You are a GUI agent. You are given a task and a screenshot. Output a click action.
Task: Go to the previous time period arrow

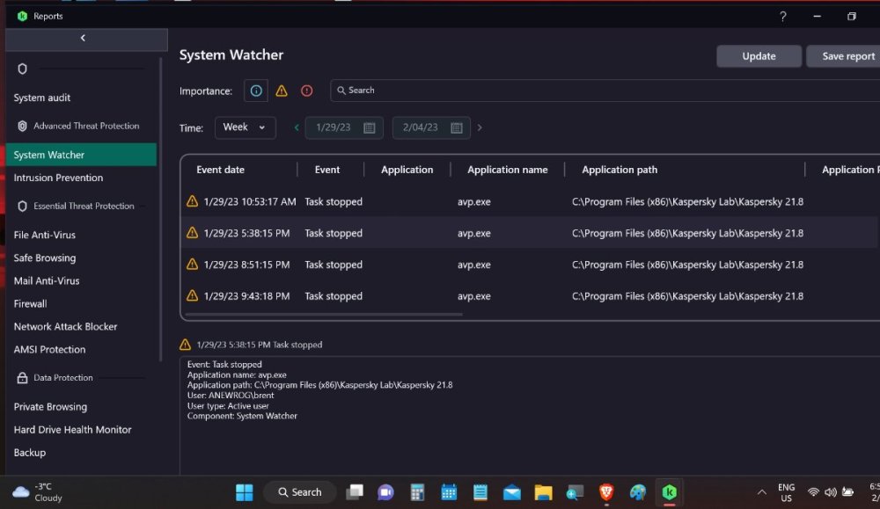pos(297,127)
